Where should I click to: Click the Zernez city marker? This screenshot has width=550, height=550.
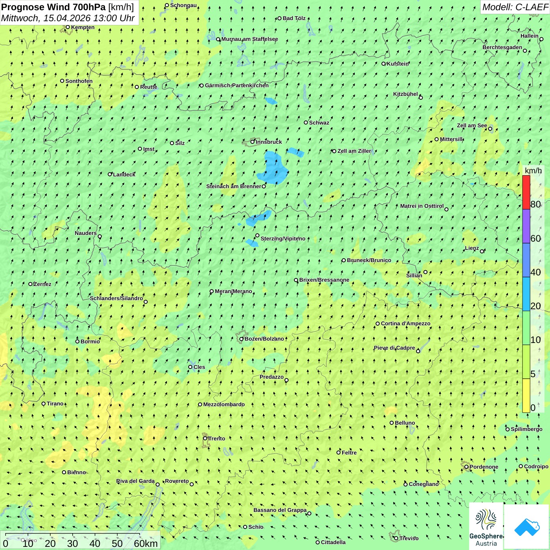(30, 284)
